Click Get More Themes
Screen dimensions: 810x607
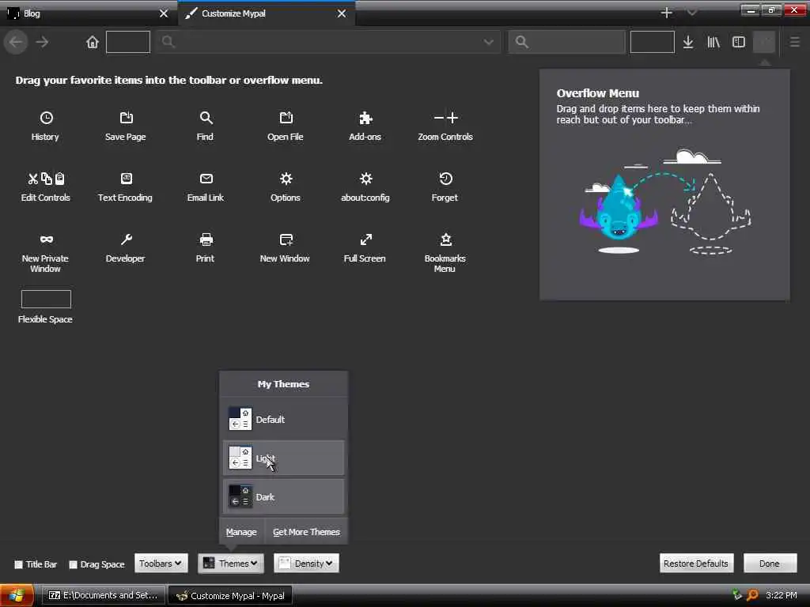tap(306, 532)
